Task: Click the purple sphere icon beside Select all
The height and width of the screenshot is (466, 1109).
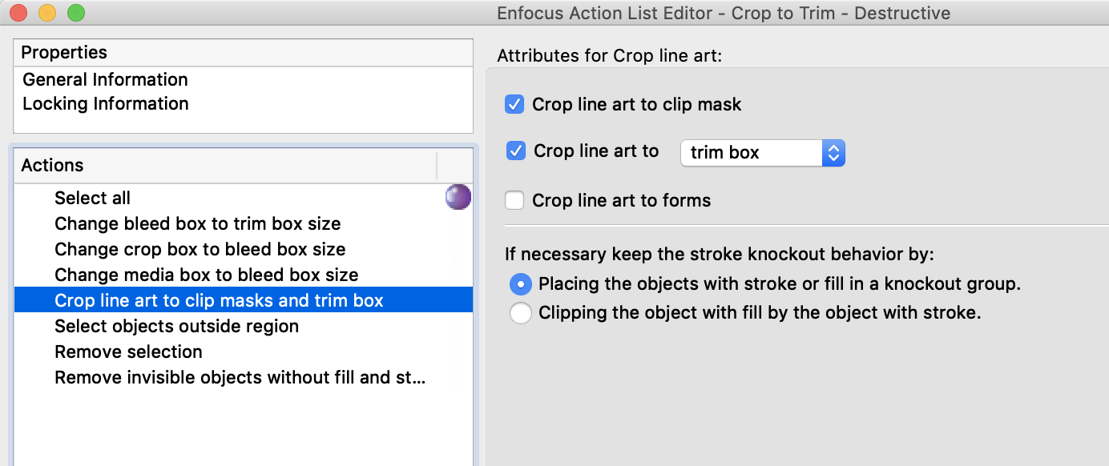Action: tap(458, 198)
